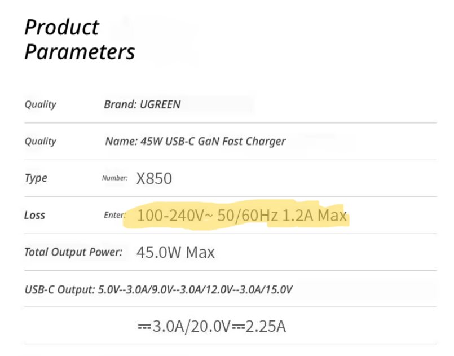Select the Brand: UGREEN text

(x=142, y=104)
